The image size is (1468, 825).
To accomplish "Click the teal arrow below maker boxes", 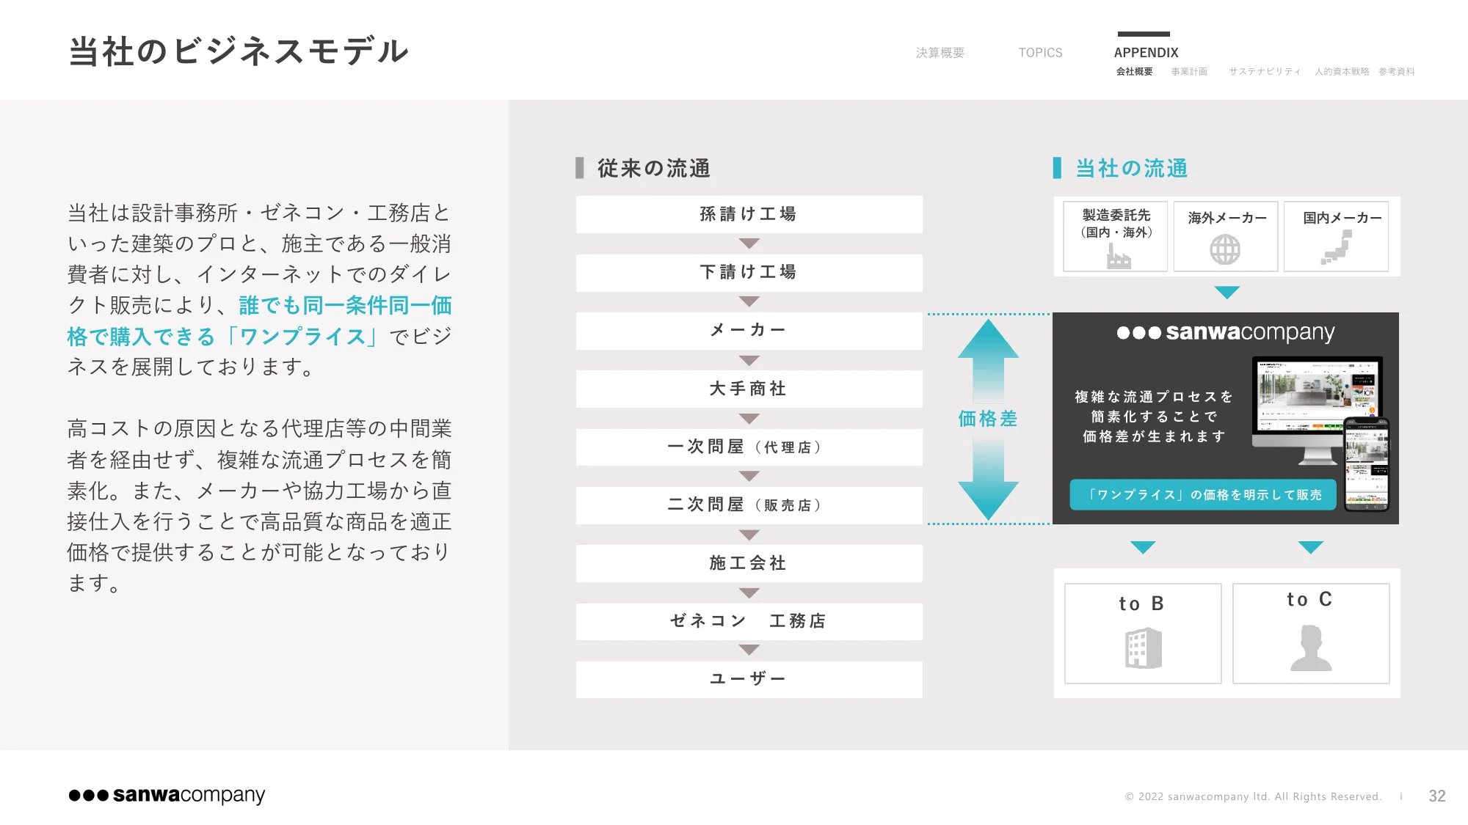I will (1227, 292).
